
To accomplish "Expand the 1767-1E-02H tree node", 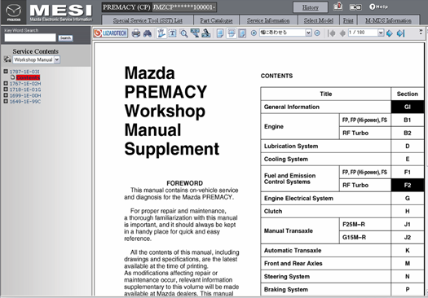I will click(6, 83).
